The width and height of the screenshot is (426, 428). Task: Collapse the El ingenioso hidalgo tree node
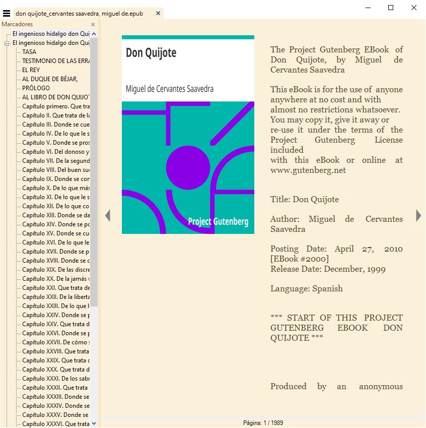(7, 43)
